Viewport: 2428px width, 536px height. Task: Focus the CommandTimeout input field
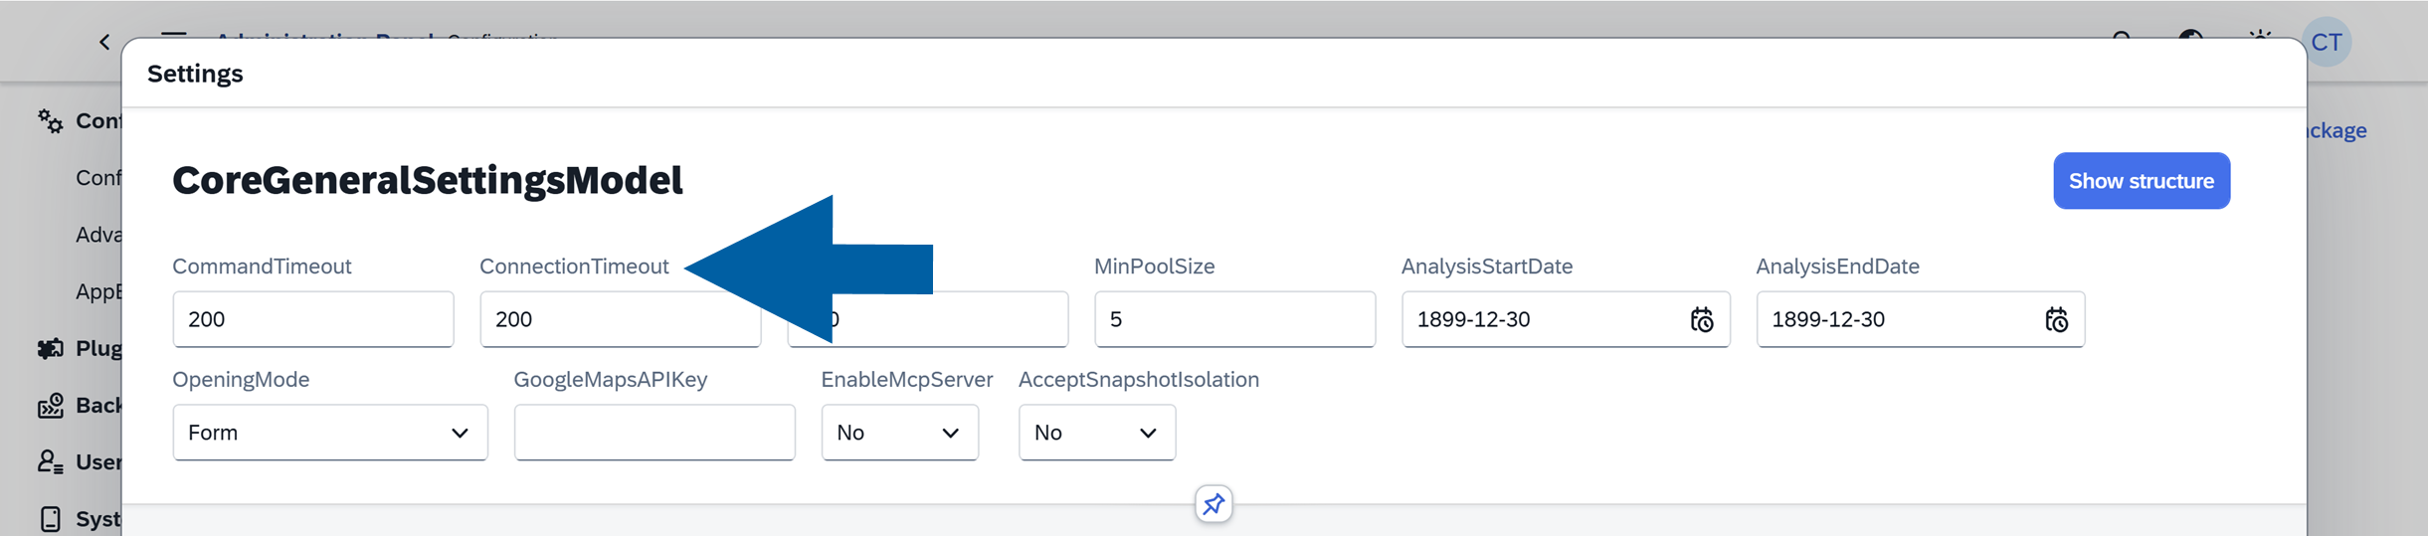click(x=313, y=319)
